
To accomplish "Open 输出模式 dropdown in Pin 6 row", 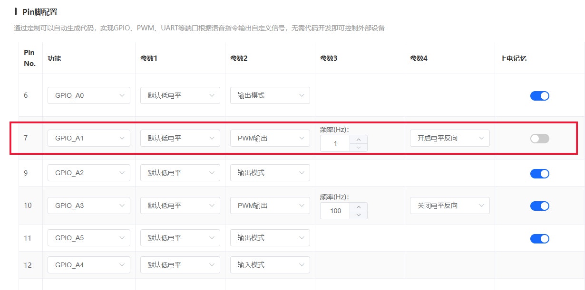I will (270, 95).
